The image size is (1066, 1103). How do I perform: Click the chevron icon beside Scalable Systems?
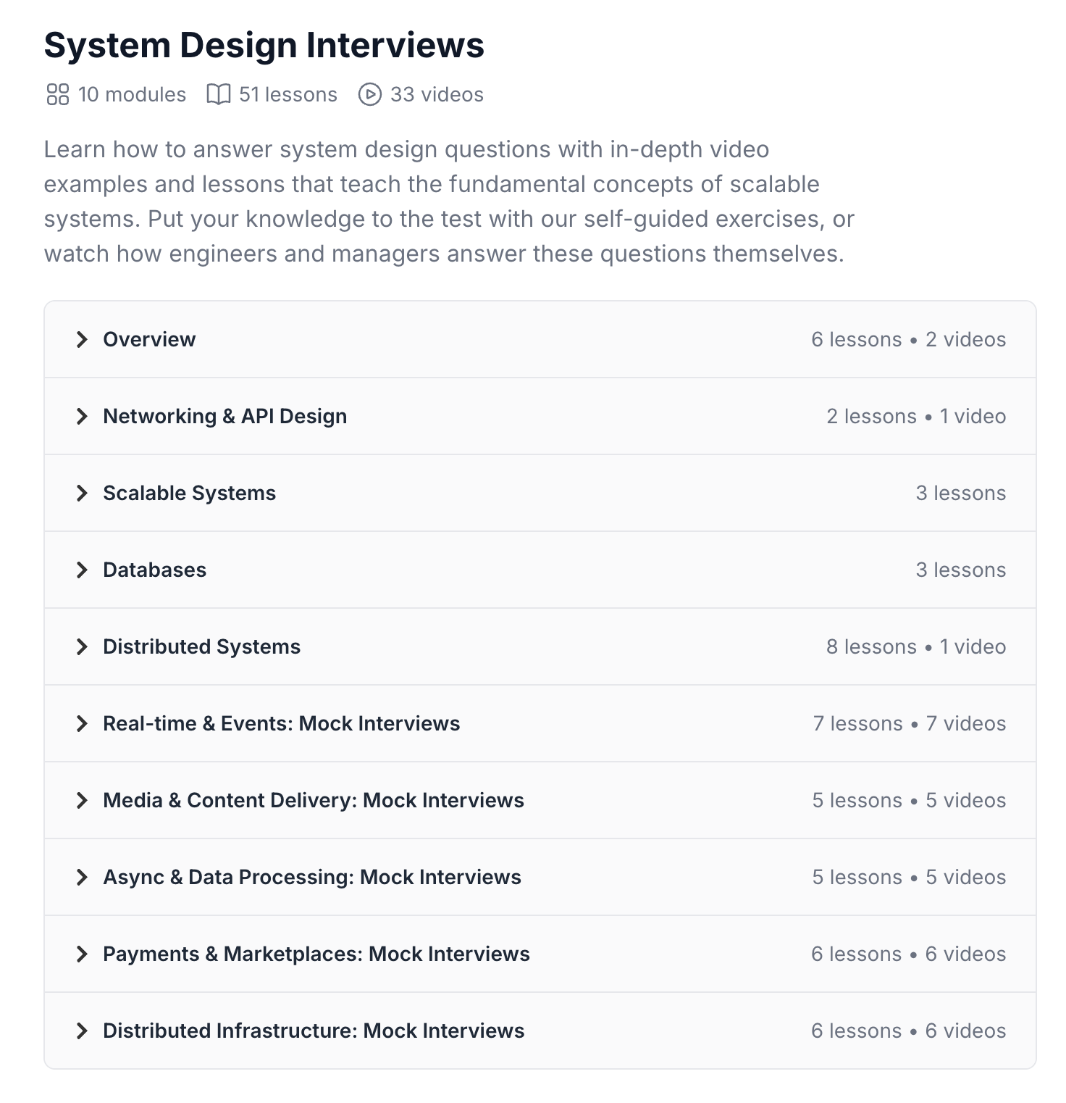point(83,493)
